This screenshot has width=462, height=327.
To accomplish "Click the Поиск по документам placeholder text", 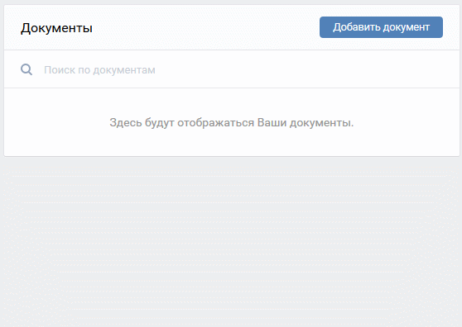I will (99, 70).
